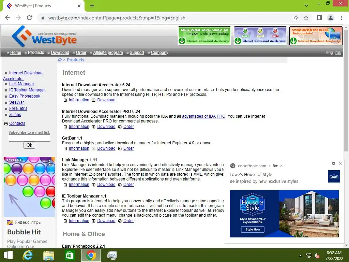Open Order in navigation bar
This screenshot has height=262, width=349.
coord(81,53)
